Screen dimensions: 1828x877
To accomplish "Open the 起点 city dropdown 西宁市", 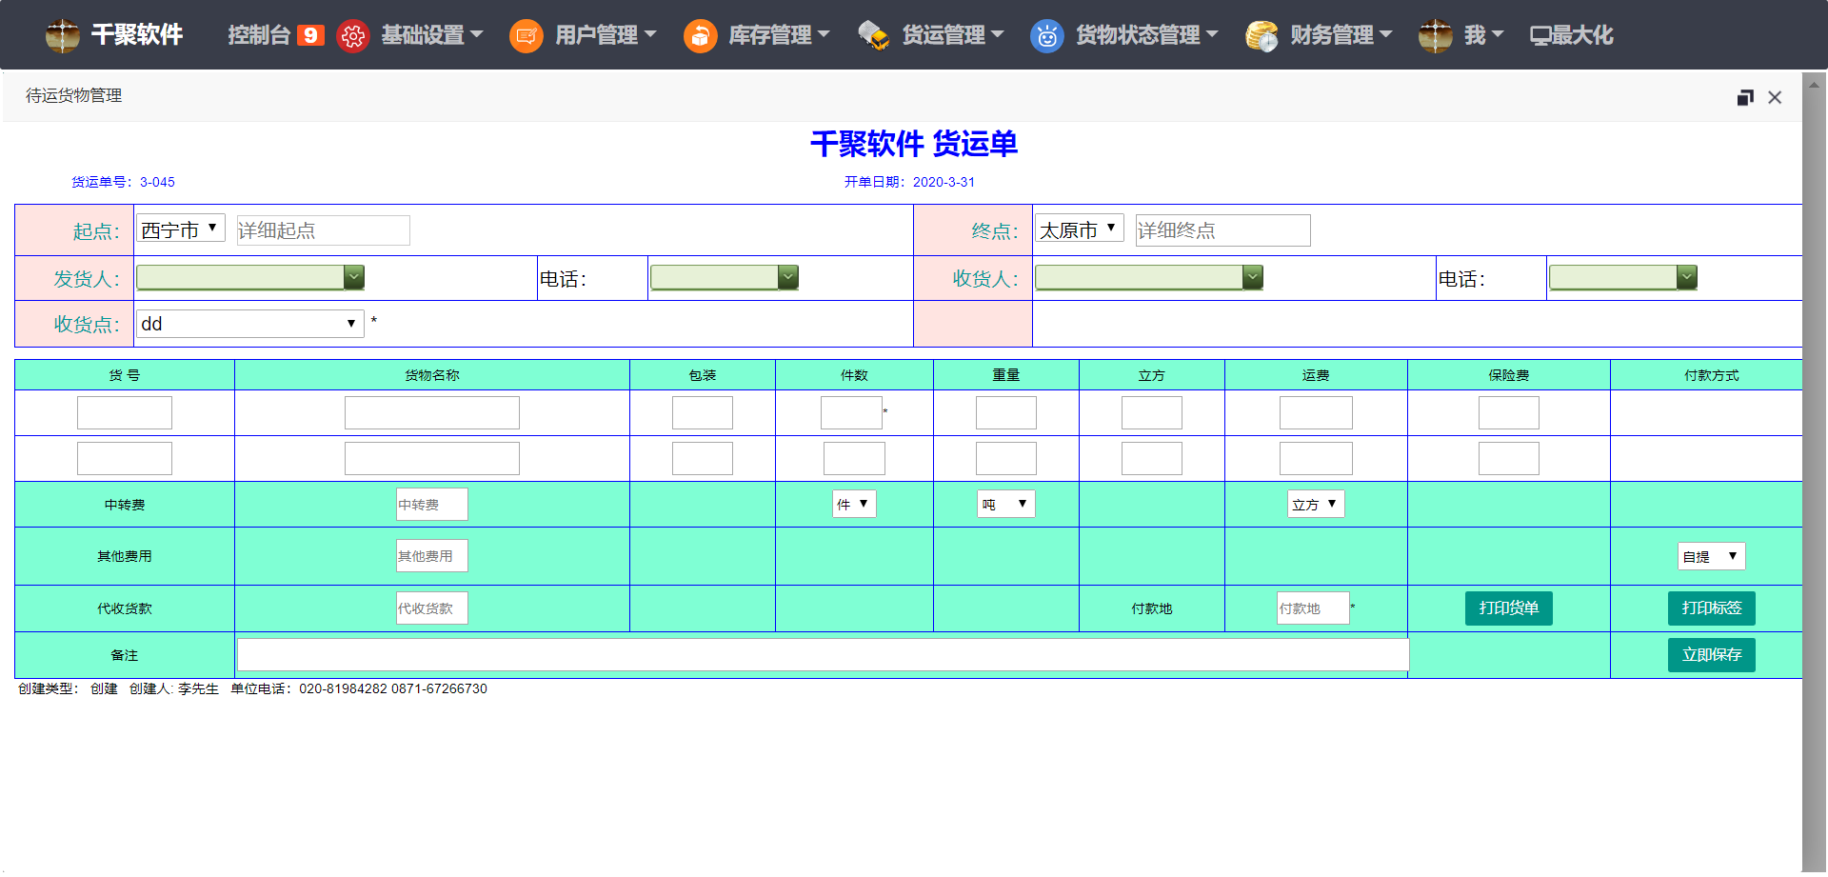I will (x=181, y=229).
